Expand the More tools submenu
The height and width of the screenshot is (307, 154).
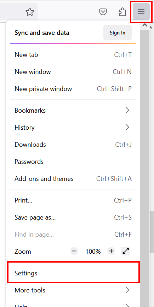point(73,290)
